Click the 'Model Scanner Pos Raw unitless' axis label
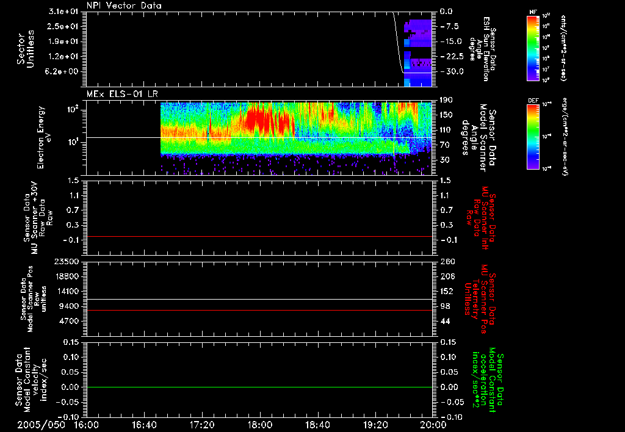 pyautogui.click(x=34, y=299)
